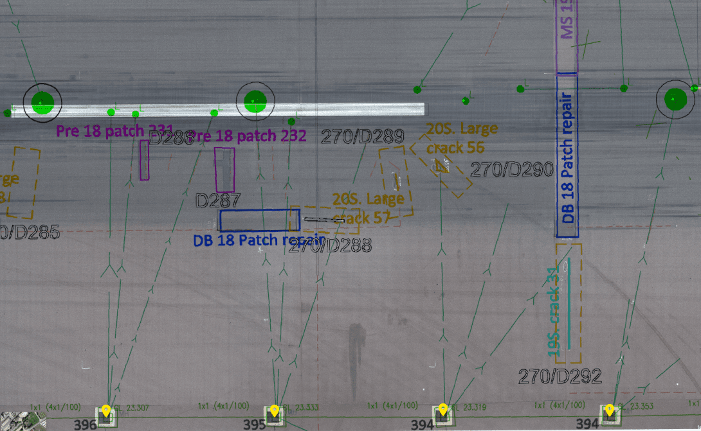Click the purple rectangle under Pre 18 patch 232
Screen dimensions: 701x431
coord(224,170)
